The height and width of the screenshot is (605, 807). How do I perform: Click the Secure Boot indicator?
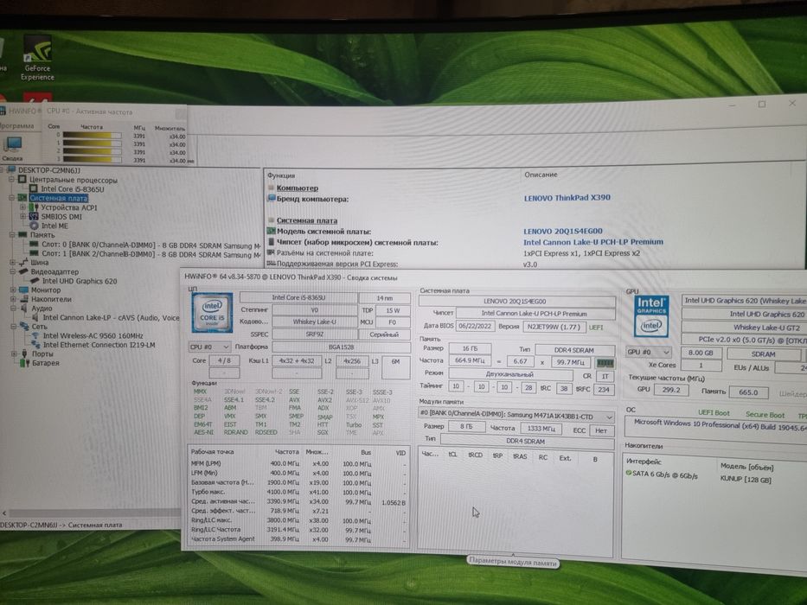pos(765,415)
